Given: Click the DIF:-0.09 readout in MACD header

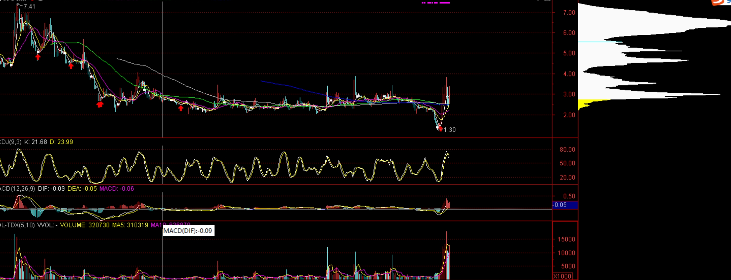Looking at the screenshot, I should click(x=51, y=189).
